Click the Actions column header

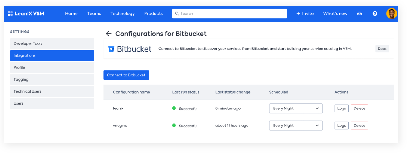[x=341, y=92]
